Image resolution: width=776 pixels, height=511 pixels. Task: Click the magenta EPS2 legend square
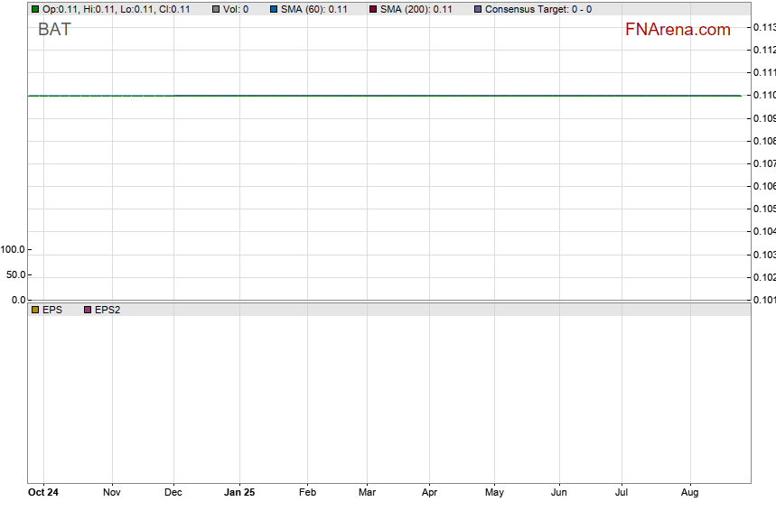pyautogui.click(x=88, y=310)
